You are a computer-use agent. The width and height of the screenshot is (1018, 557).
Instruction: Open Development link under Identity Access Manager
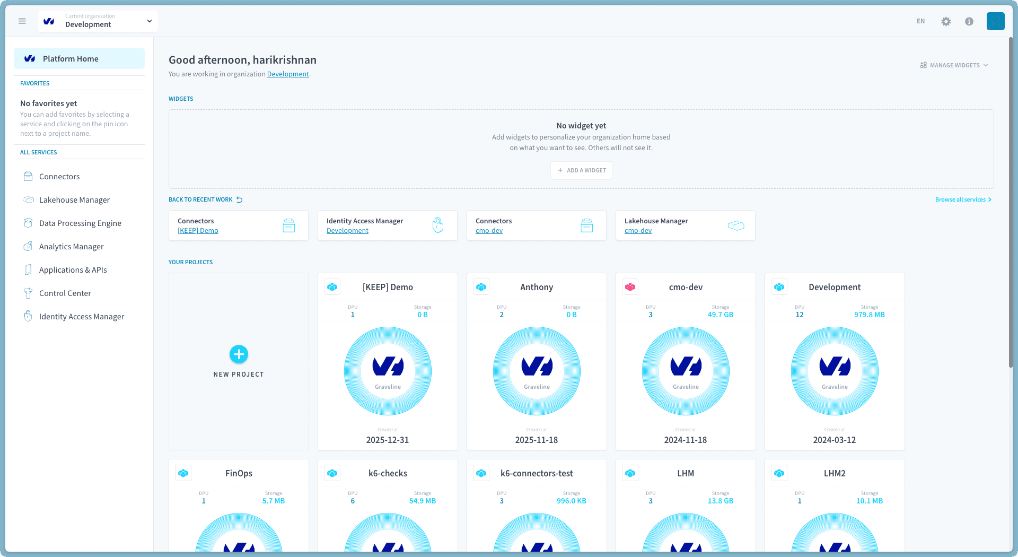pyautogui.click(x=347, y=231)
